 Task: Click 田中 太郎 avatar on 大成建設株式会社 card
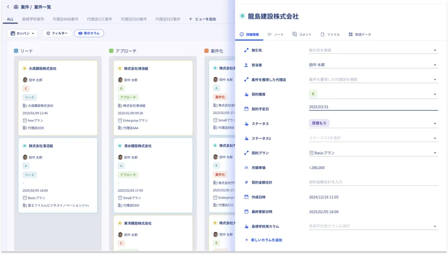pyautogui.click(x=25, y=80)
